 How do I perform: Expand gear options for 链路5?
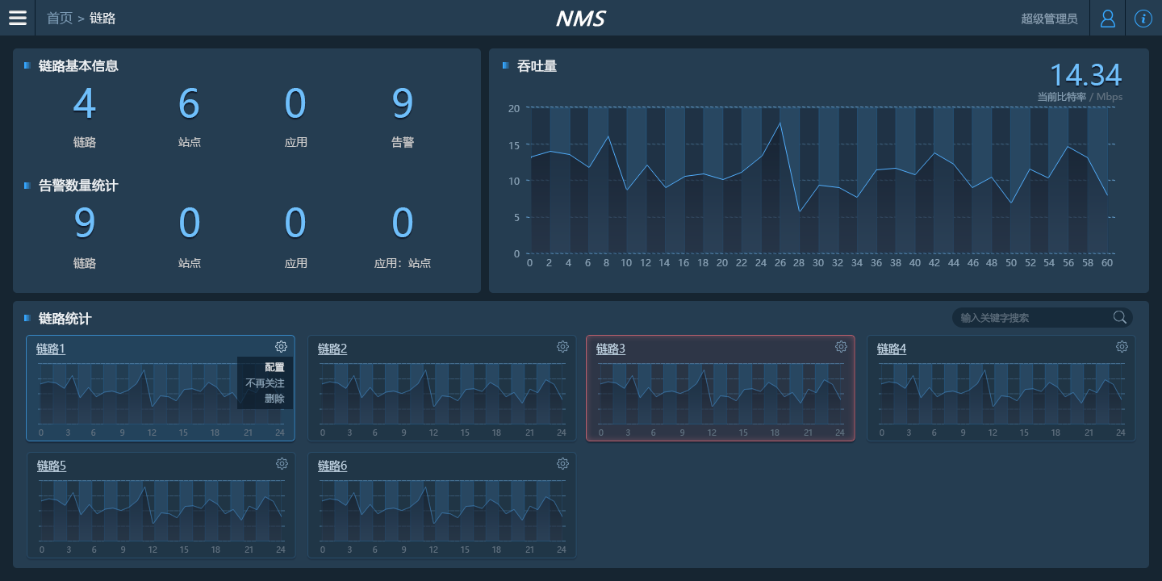(x=282, y=463)
